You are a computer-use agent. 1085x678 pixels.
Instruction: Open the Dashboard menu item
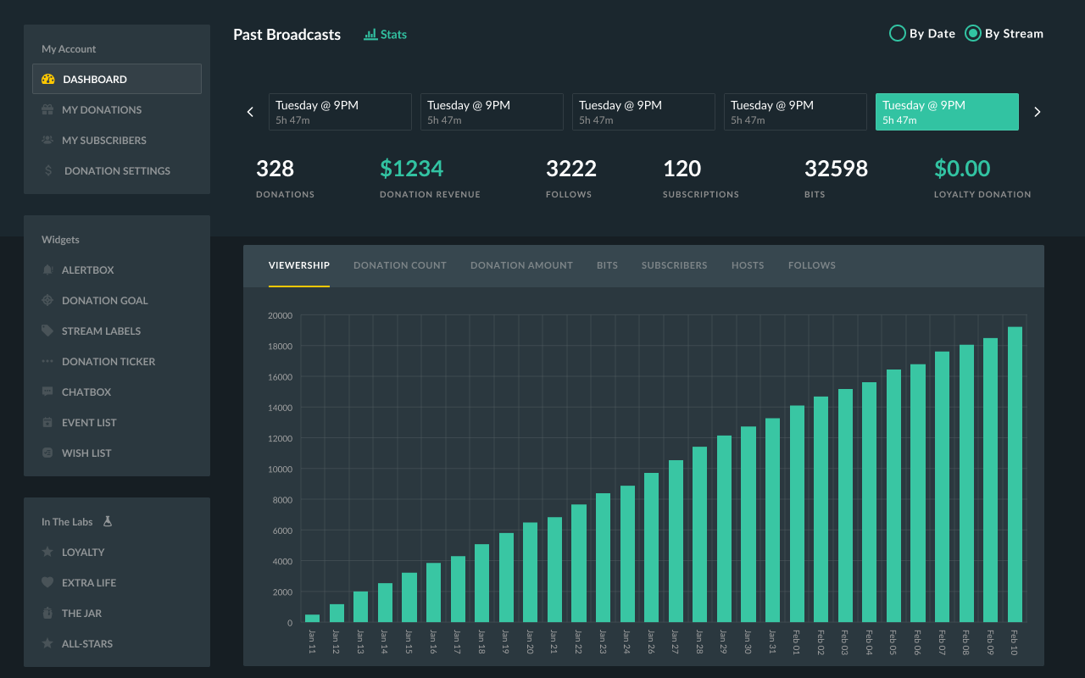117,79
